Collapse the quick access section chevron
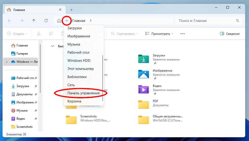249x141 pixels. (52, 46)
